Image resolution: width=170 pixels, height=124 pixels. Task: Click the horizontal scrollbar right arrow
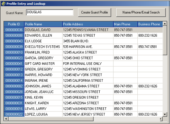click(160, 119)
